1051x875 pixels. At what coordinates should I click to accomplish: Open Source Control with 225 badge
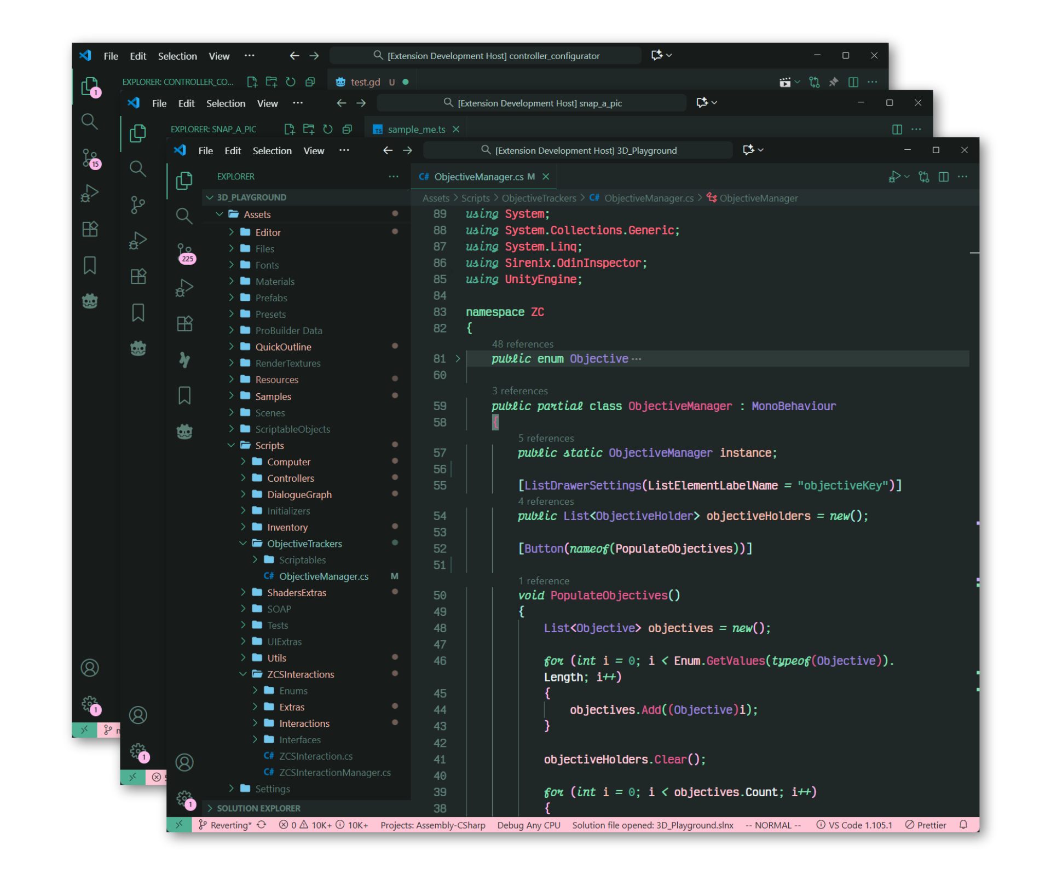[x=184, y=252]
